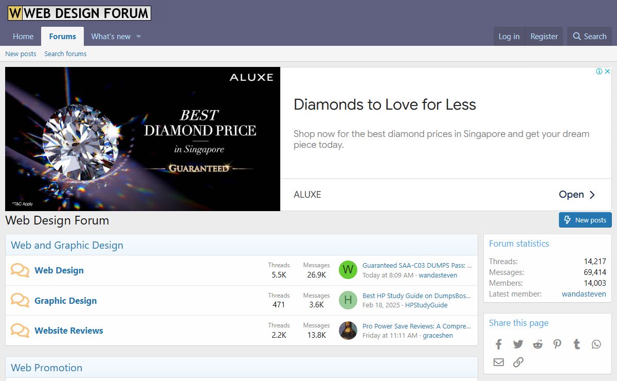Image resolution: width=617 pixels, height=381 pixels.
Task: Expand the What's new dropdown arrow
Action: coord(138,37)
